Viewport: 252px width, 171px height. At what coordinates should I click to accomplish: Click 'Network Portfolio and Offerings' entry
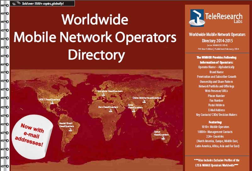click(x=216, y=86)
